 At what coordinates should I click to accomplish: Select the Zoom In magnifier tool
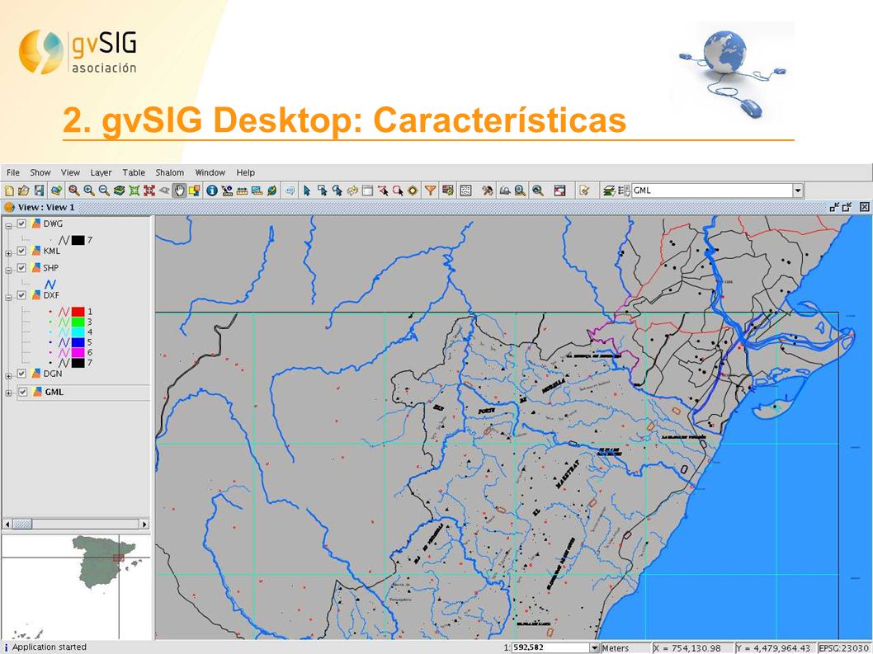tap(89, 191)
